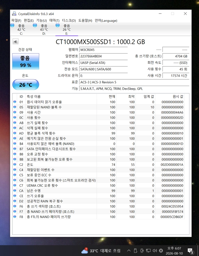Click the 원시 값 column header
199x256 pixels.
170,97
